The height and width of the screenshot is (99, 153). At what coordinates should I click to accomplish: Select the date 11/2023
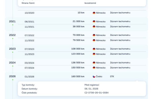coord(30,54)
